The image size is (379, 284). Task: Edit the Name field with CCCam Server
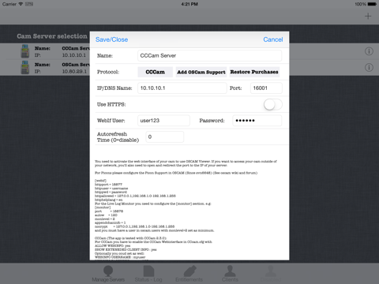[209, 56]
